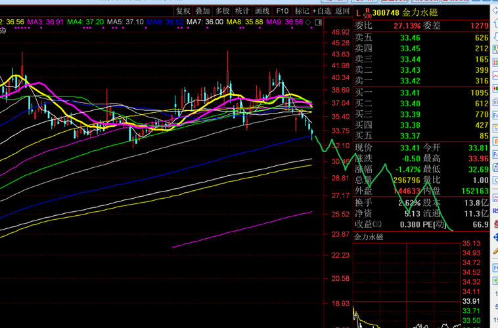
Task: Click the 收益(三) value 0.380
Action: (x=410, y=225)
